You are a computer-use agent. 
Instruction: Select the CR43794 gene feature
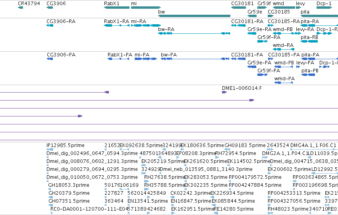point(21,8)
